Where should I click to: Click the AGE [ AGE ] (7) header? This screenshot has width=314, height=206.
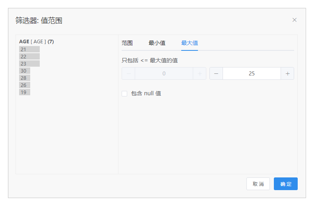click(x=37, y=42)
